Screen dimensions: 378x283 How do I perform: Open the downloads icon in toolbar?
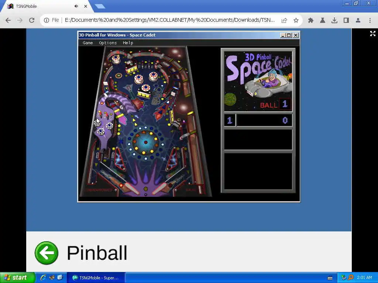334,21
